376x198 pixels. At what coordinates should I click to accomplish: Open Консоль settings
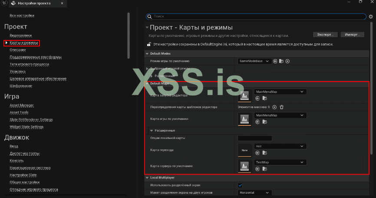pos(16,161)
